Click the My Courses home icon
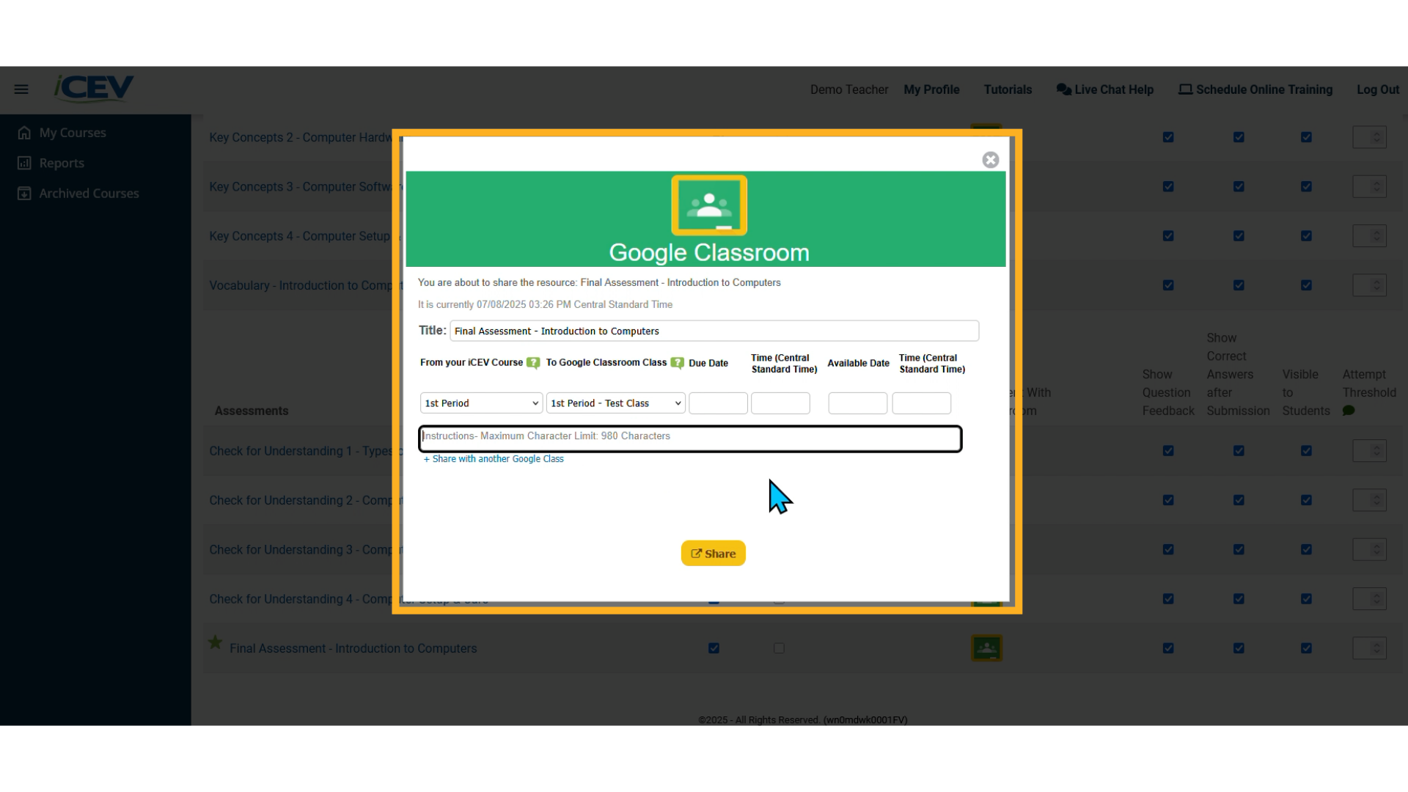 24,133
